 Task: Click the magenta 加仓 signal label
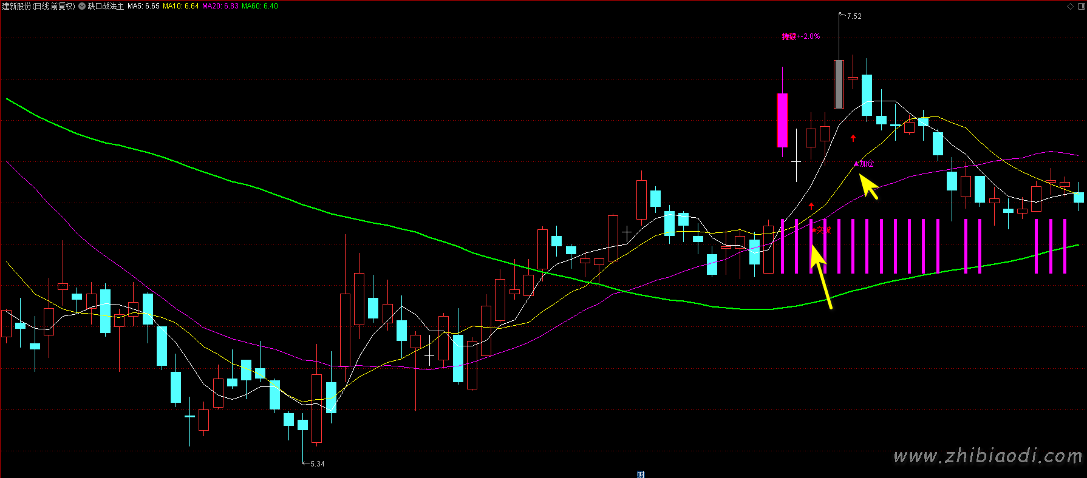click(x=866, y=164)
